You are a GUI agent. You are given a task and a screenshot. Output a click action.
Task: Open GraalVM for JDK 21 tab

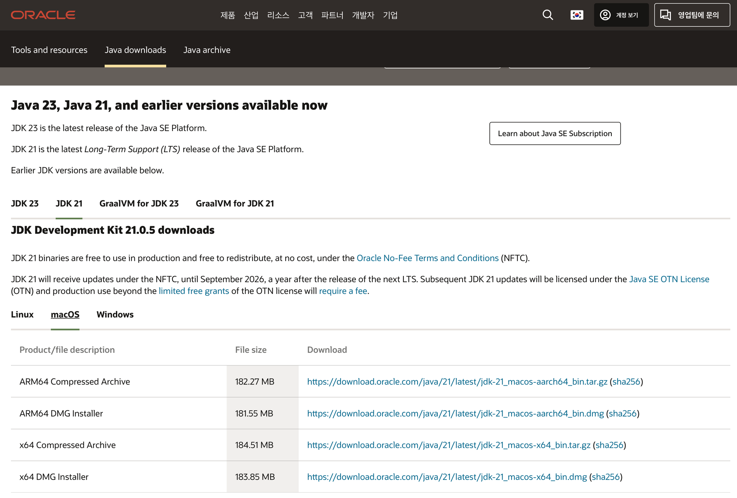pyautogui.click(x=235, y=203)
